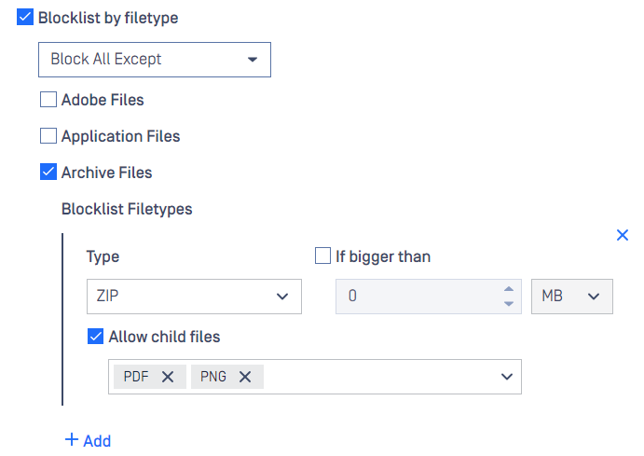Uncheck Blocklist by filetype checkbox
The image size is (644, 456).
[26, 17]
